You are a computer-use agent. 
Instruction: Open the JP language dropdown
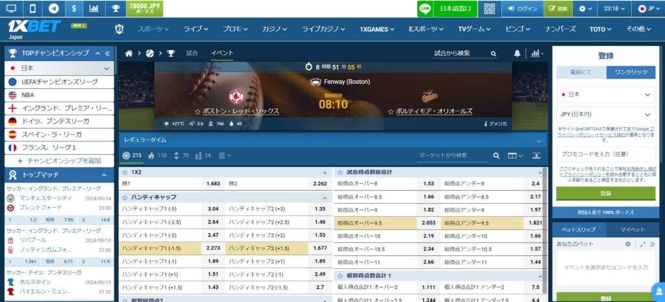(x=649, y=8)
